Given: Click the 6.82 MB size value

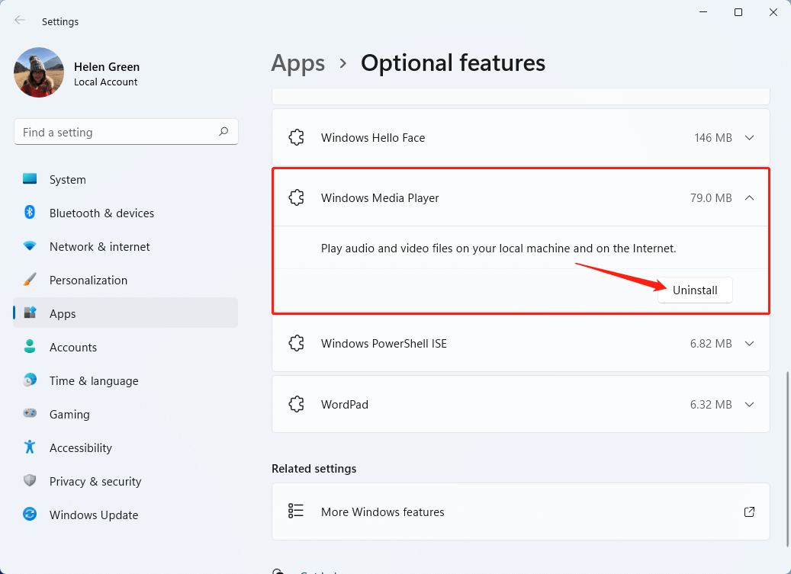Looking at the screenshot, I should [x=711, y=344].
